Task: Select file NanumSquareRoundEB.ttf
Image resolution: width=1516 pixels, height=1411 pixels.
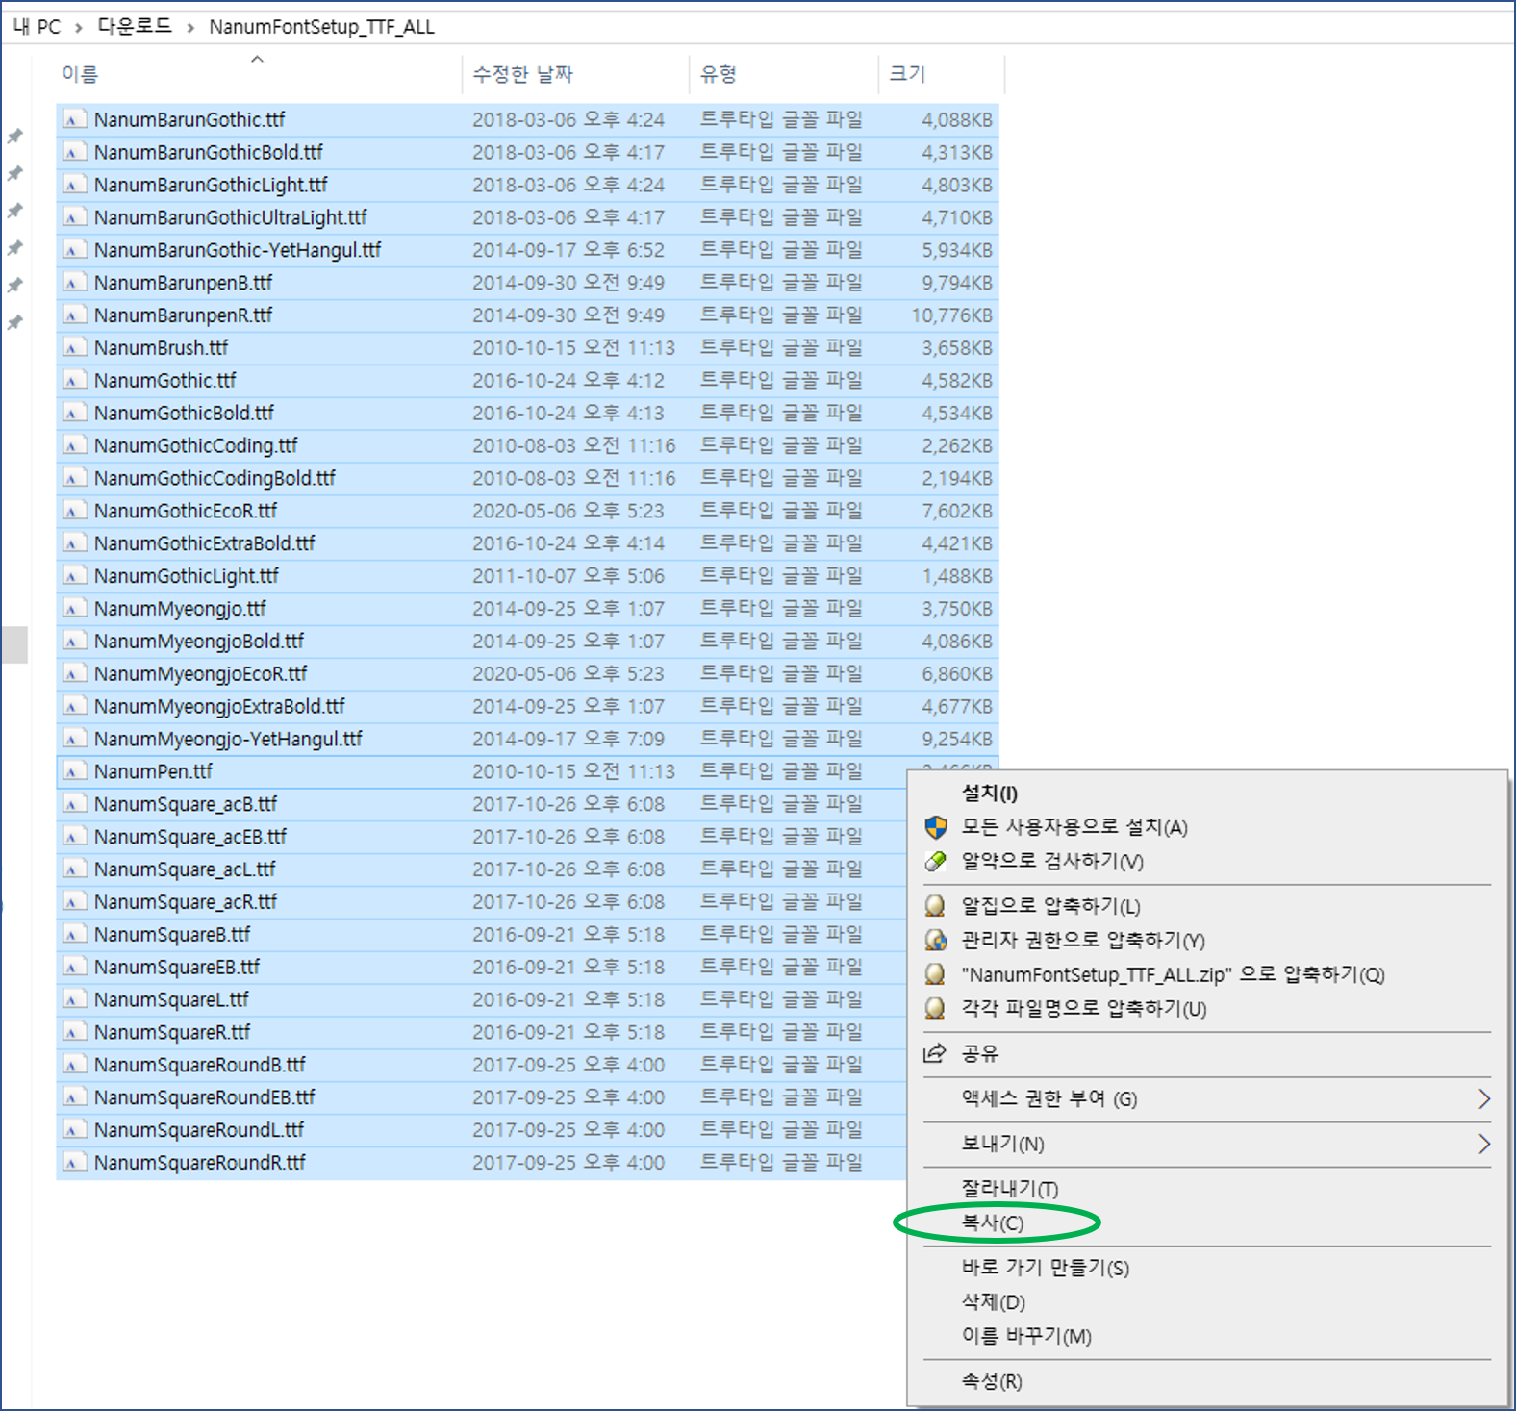Action: [x=205, y=1096]
